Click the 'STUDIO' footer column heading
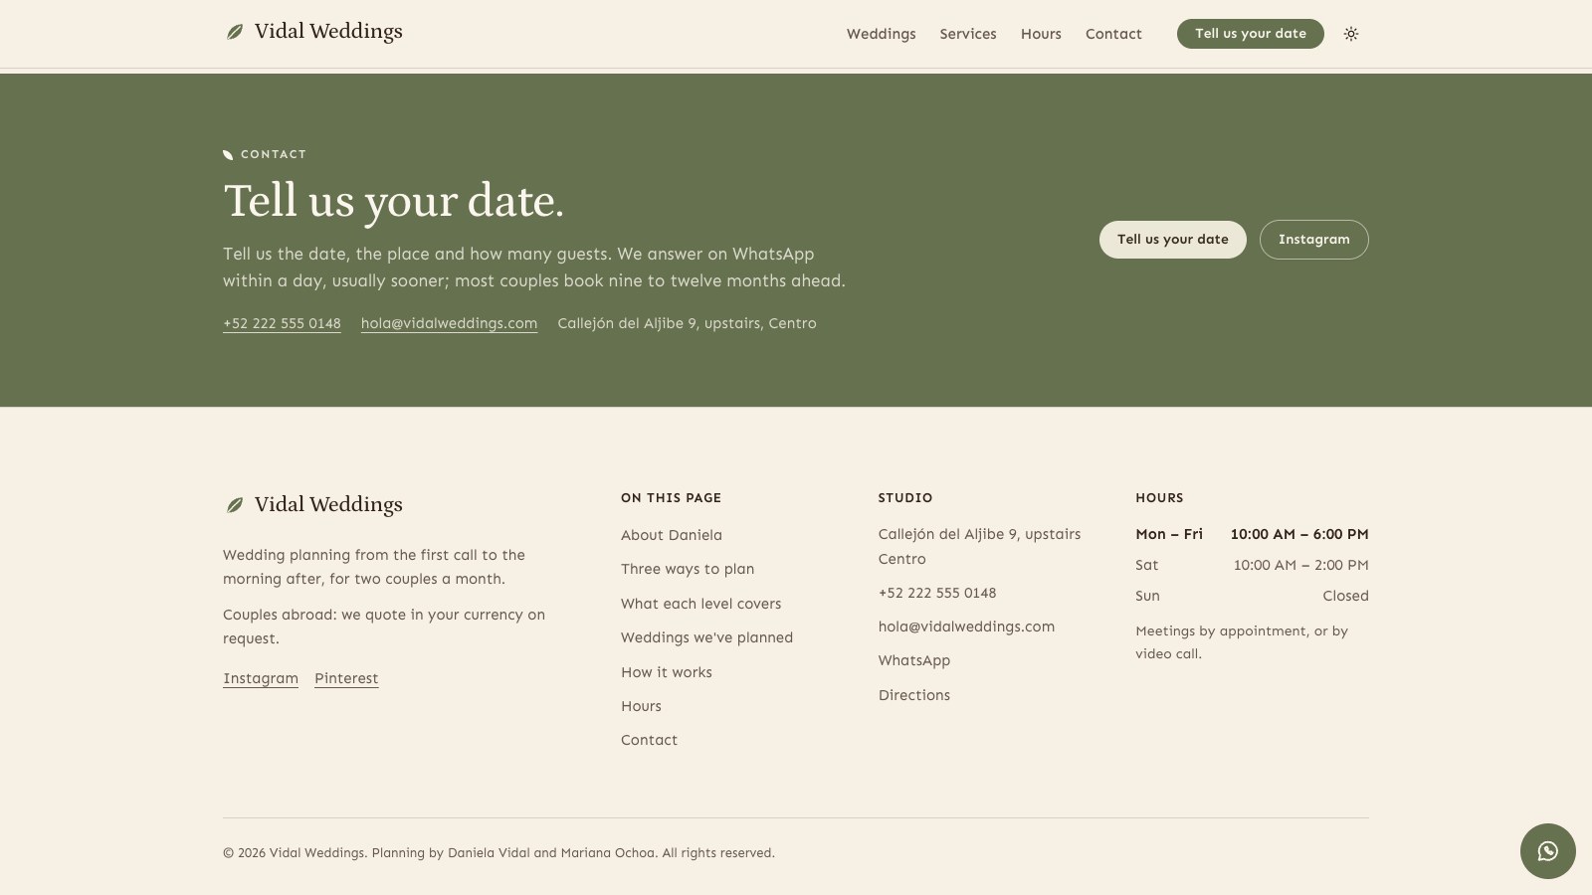 point(905,498)
